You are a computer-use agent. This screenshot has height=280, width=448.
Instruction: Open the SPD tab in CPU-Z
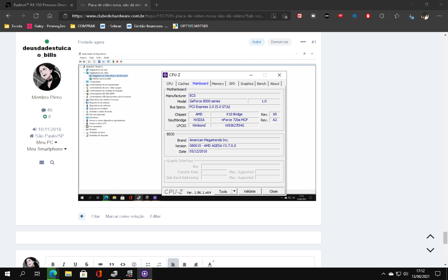pos(232,84)
